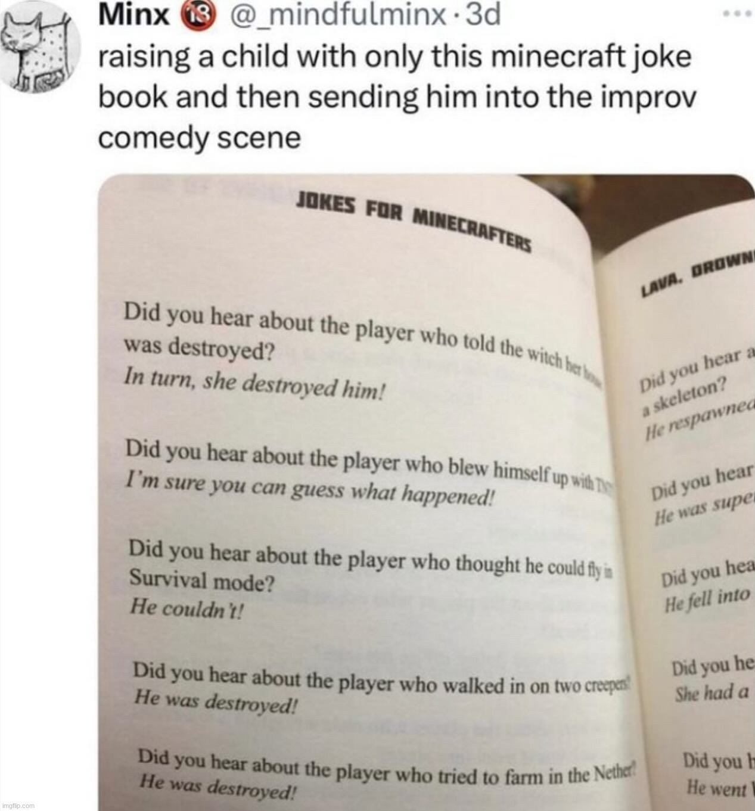Image resolution: width=755 pixels, height=811 pixels.
Task: Click the "LAVA, DROWN" right page header
Action: 697,277
